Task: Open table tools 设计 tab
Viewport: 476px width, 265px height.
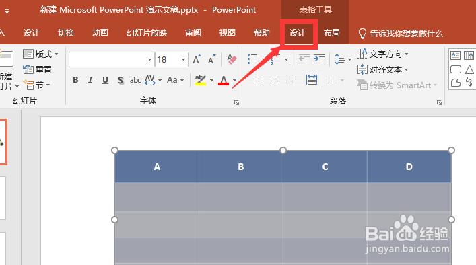Action: tap(297, 33)
